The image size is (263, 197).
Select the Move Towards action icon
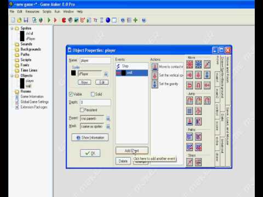pos(207,65)
